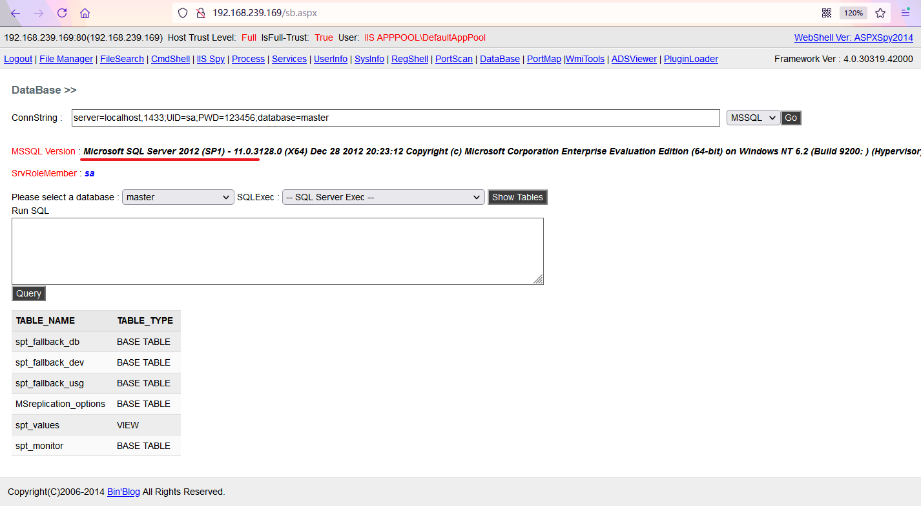The width and height of the screenshot is (921, 511).
Task: Open the MSSQL database type dropdown
Action: point(753,118)
